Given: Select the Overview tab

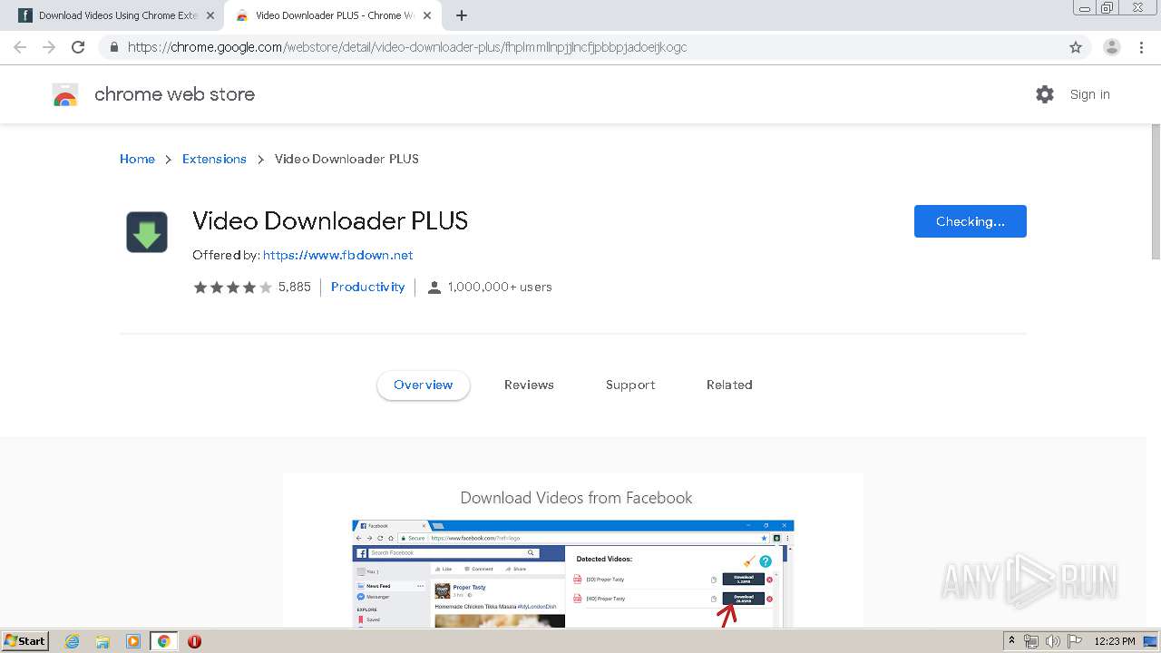Looking at the screenshot, I should pyautogui.click(x=424, y=385).
